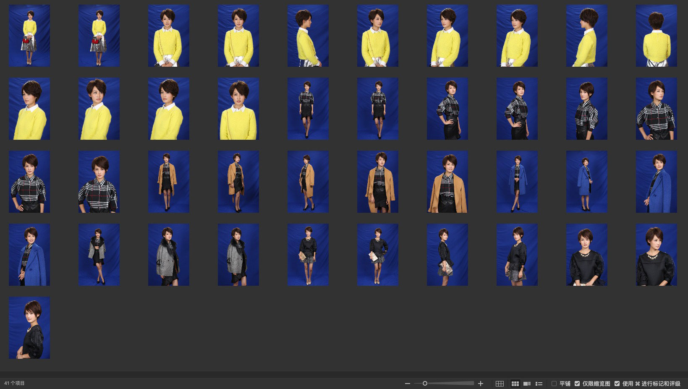Select the closest camel coat portrait thumbnail
The height and width of the screenshot is (389, 688).
(447, 182)
